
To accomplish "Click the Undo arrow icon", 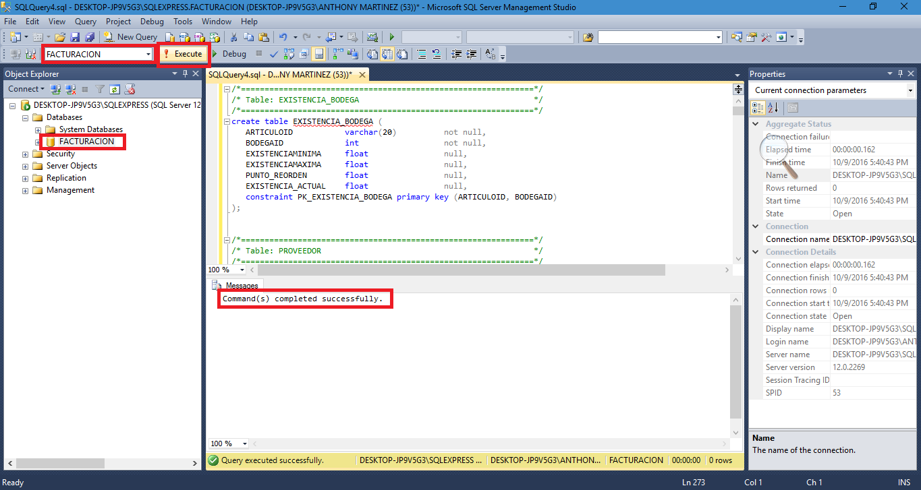I will pyautogui.click(x=283, y=37).
